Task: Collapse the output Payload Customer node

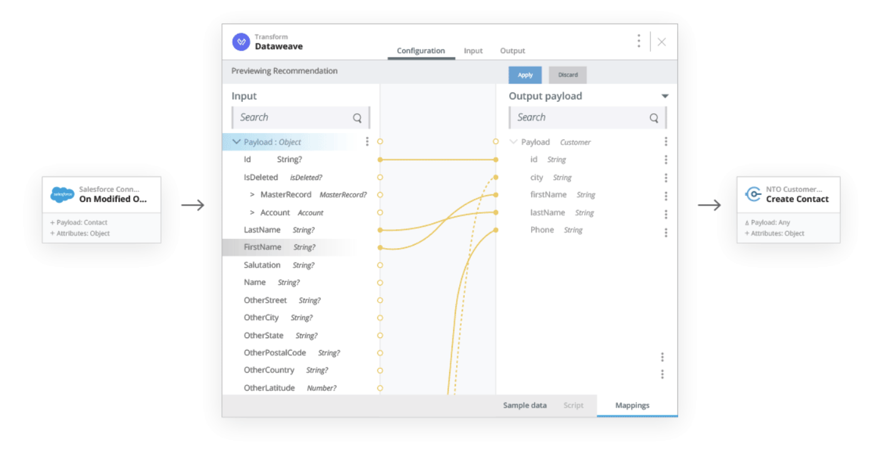Action: (x=514, y=142)
